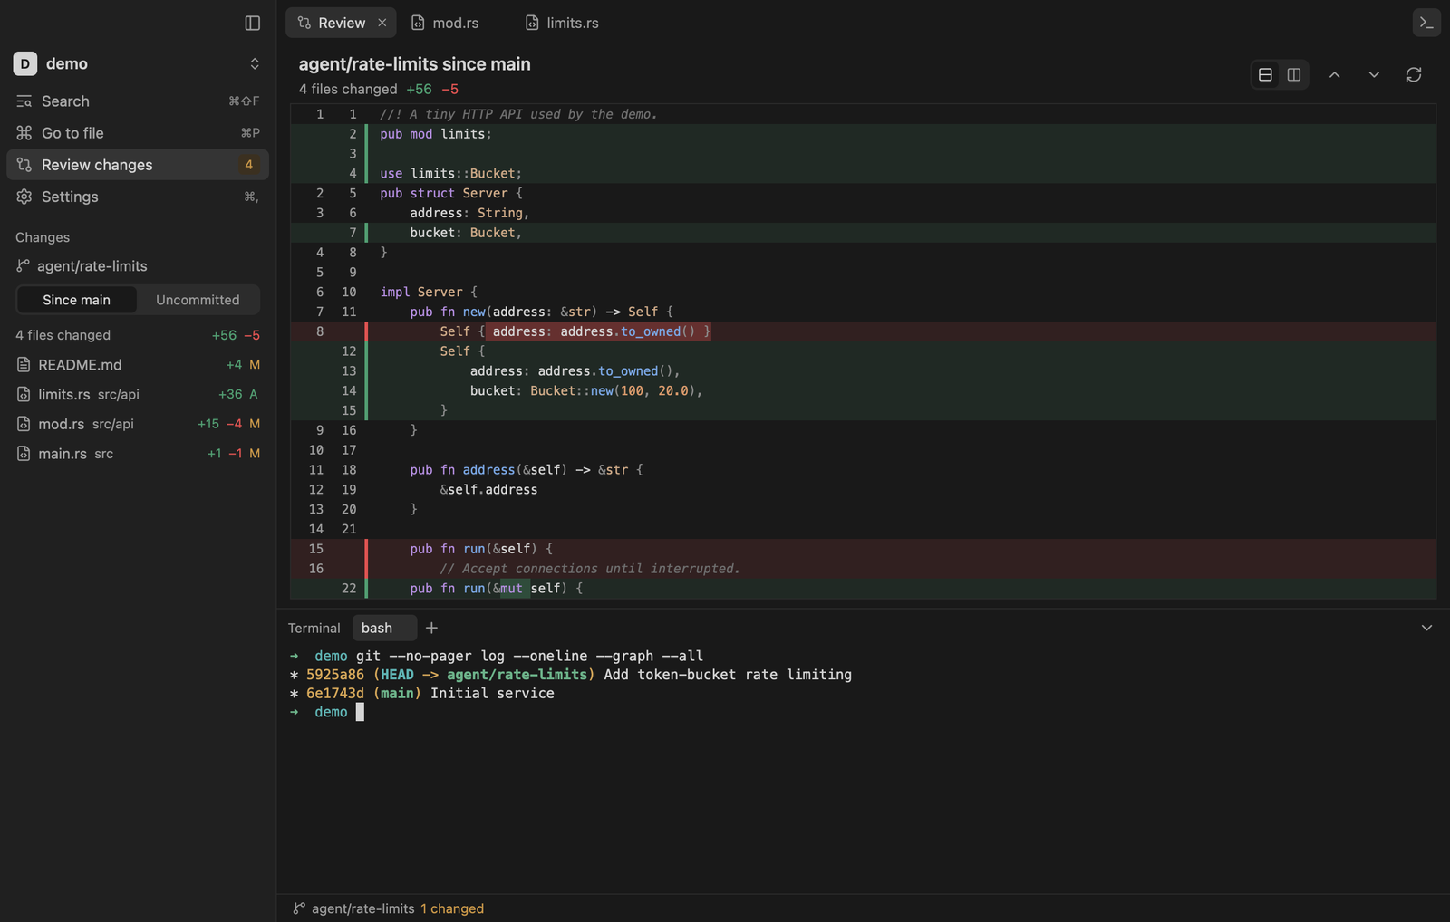The width and height of the screenshot is (1450, 922).
Task: Select Review changes in sidebar
Action: [x=138, y=165]
